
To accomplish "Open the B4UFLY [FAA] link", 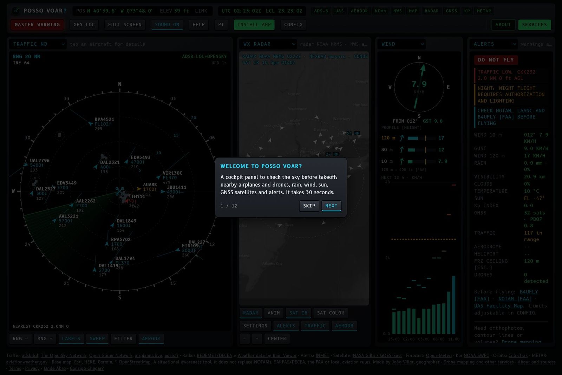I will [x=506, y=295].
